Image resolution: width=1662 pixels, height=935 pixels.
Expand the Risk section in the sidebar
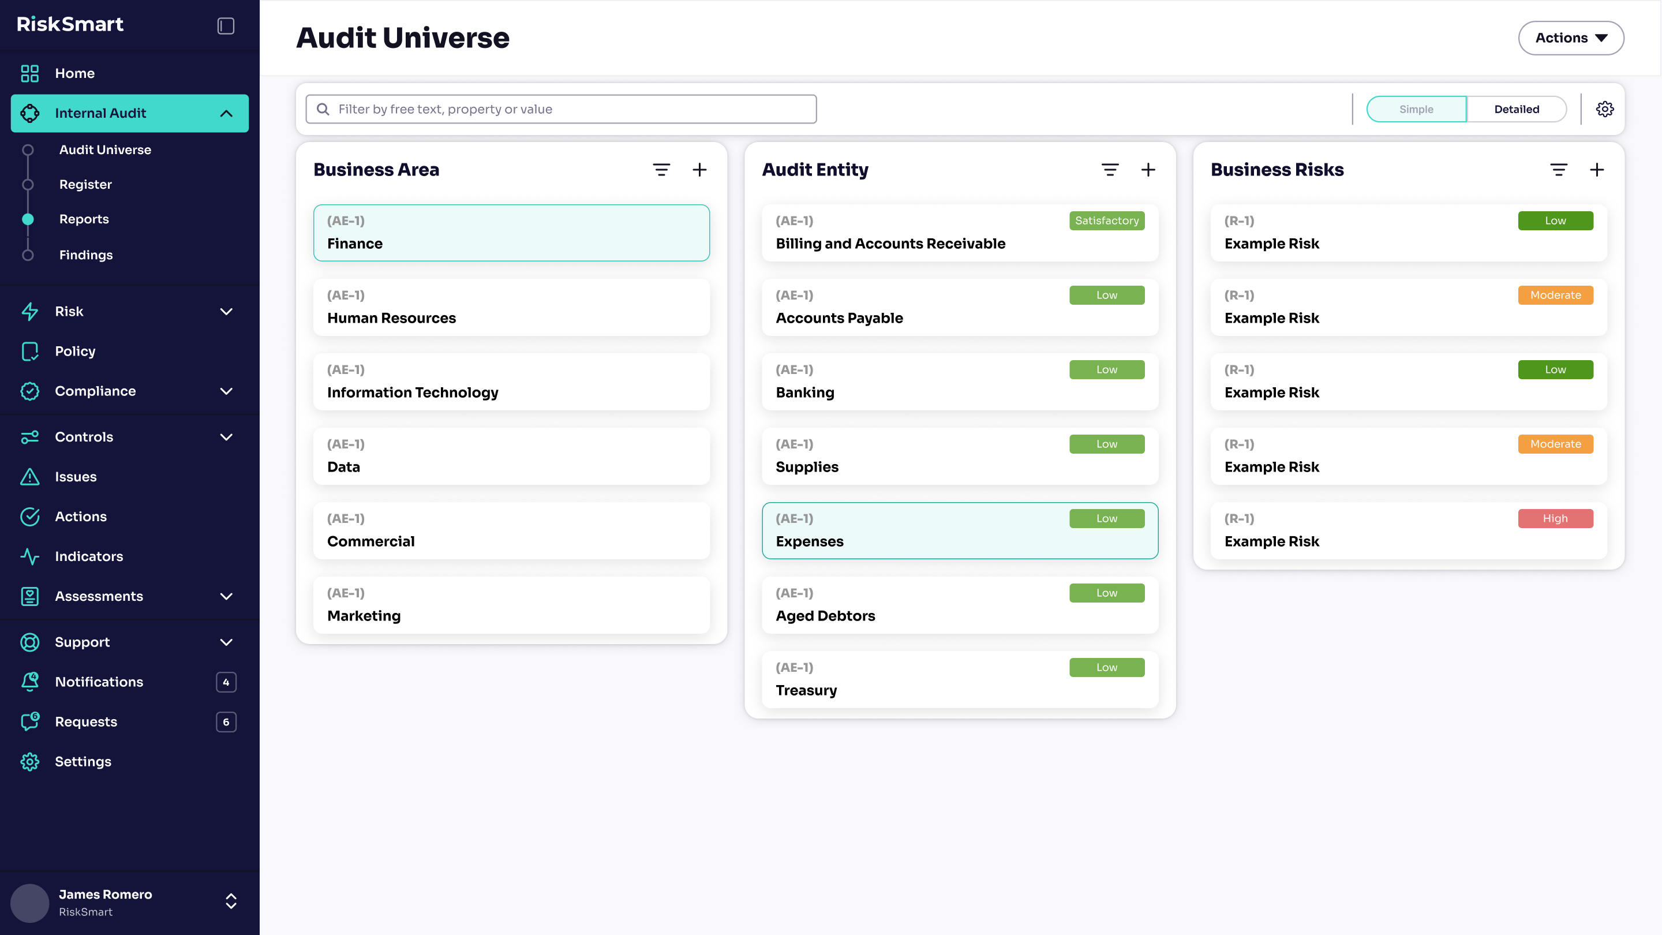click(x=226, y=311)
